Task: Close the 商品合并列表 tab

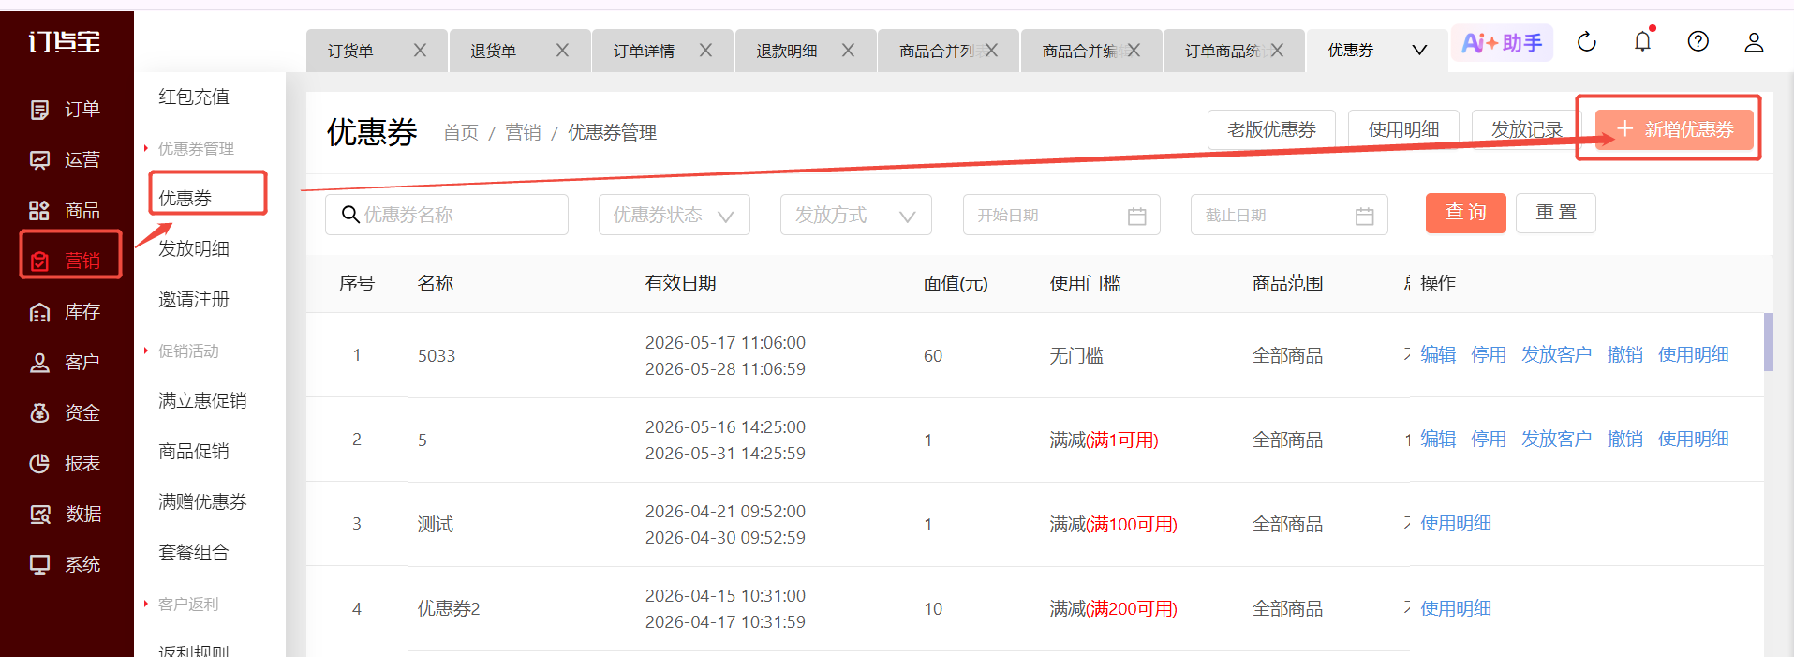Action: click(x=991, y=51)
